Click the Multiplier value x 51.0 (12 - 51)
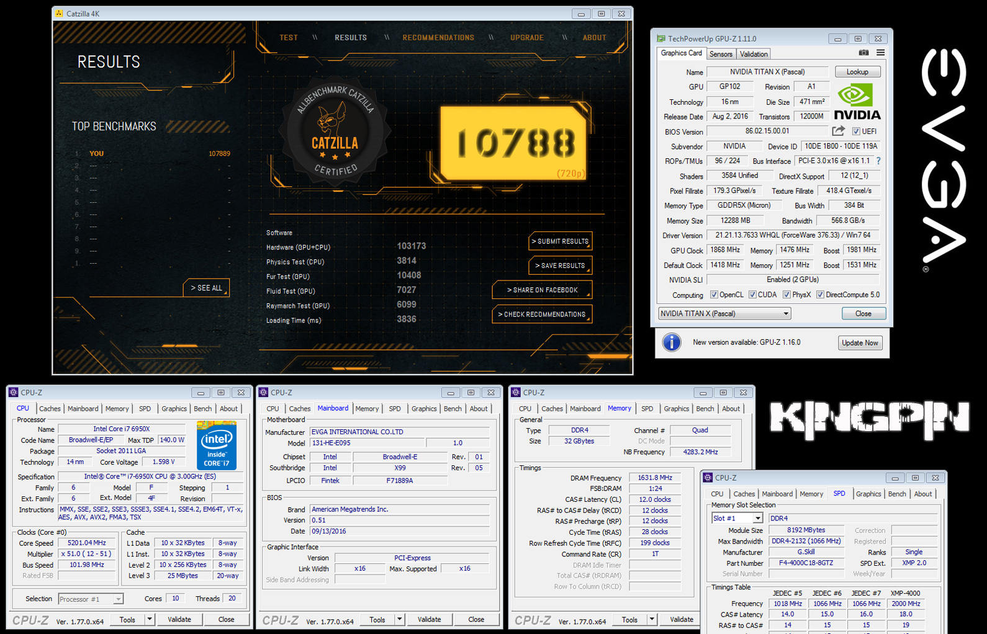The width and height of the screenshot is (987, 634). 87,554
